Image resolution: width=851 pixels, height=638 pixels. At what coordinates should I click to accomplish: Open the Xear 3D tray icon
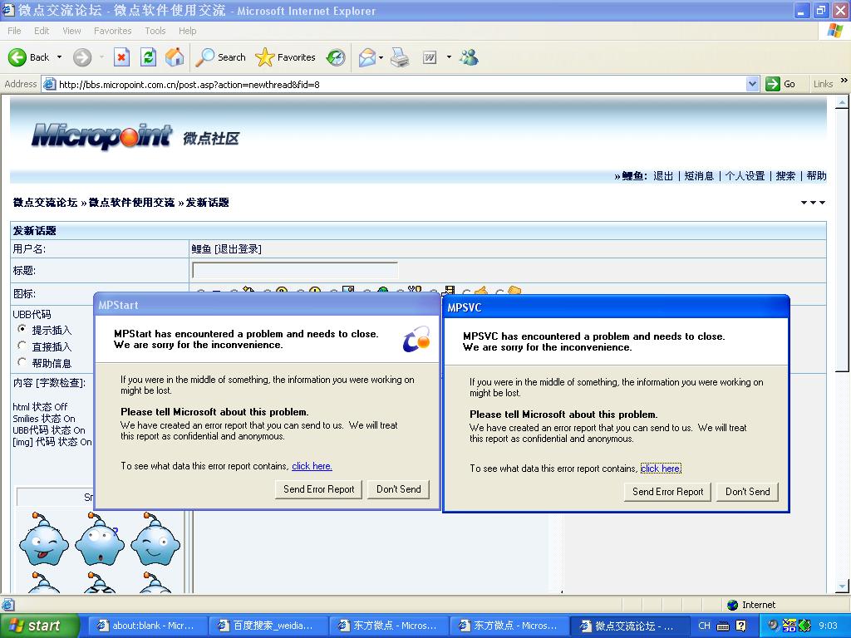[x=789, y=626]
